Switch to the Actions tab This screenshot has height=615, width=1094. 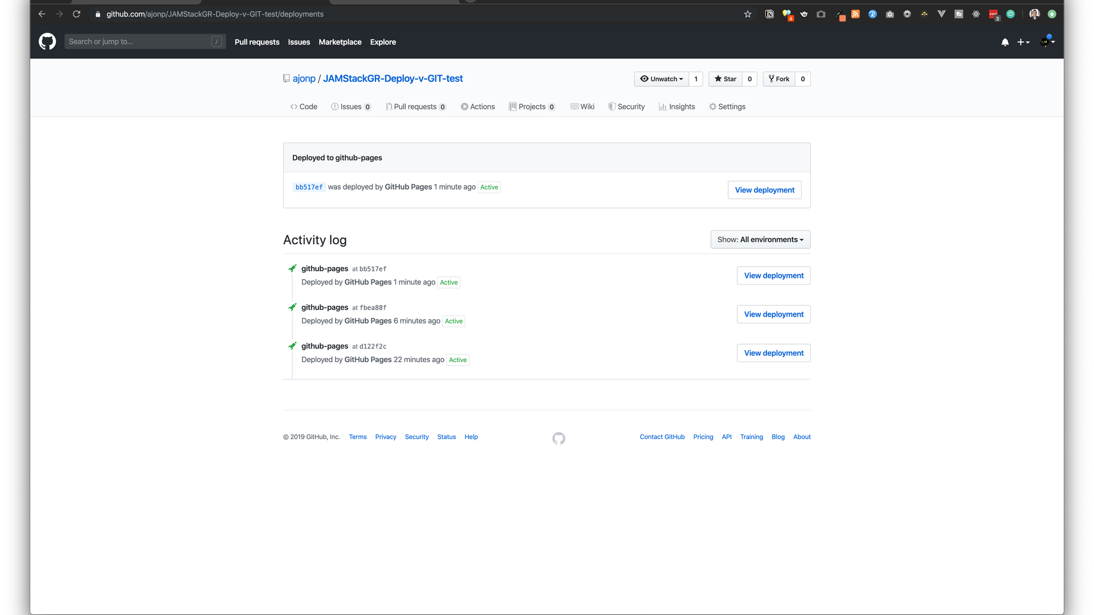(x=477, y=106)
